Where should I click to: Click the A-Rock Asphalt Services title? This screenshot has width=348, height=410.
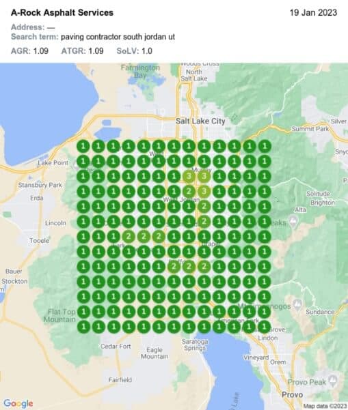click(62, 12)
